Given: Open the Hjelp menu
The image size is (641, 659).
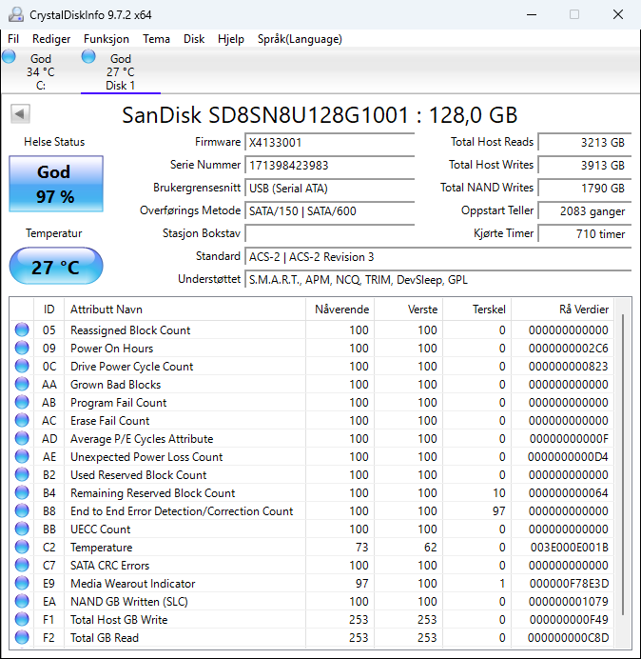Looking at the screenshot, I should tap(231, 39).
